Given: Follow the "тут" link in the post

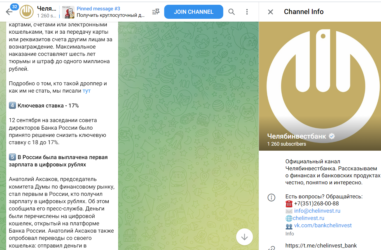Looking at the screenshot, I should coord(87,91).
